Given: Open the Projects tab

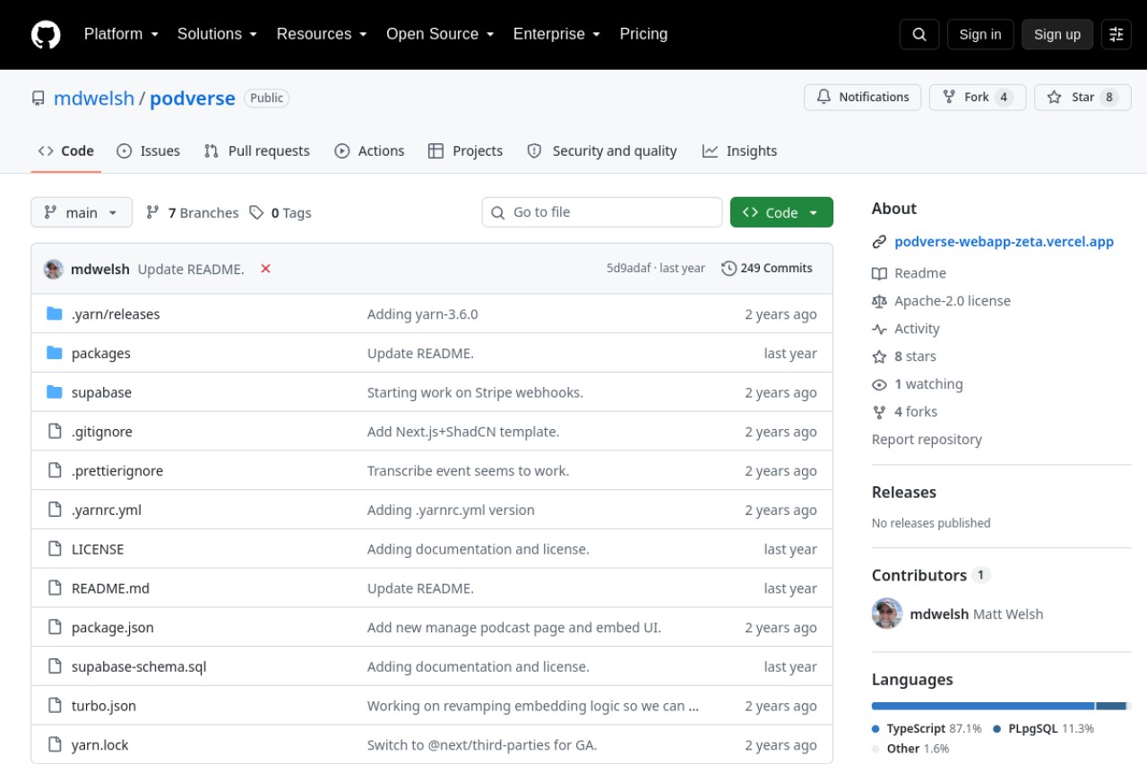Looking at the screenshot, I should point(465,151).
